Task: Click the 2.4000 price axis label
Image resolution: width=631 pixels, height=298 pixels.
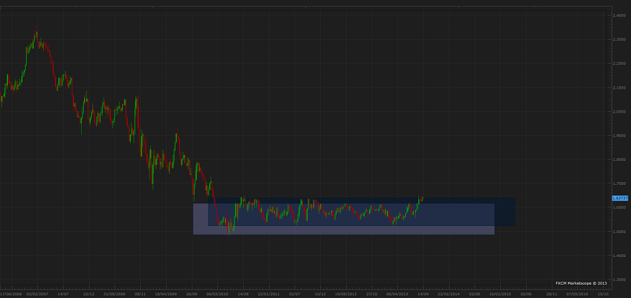Action: pos(619,16)
